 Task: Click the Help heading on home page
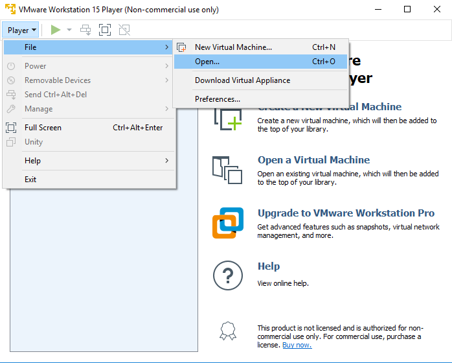point(269,266)
